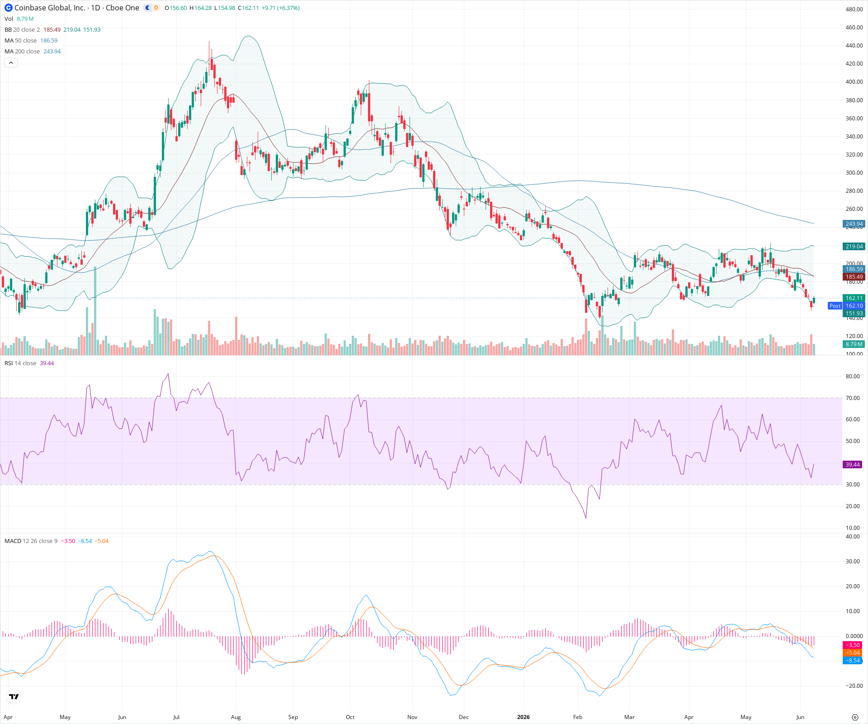Click the Oct marker on time axis

tap(350, 717)
